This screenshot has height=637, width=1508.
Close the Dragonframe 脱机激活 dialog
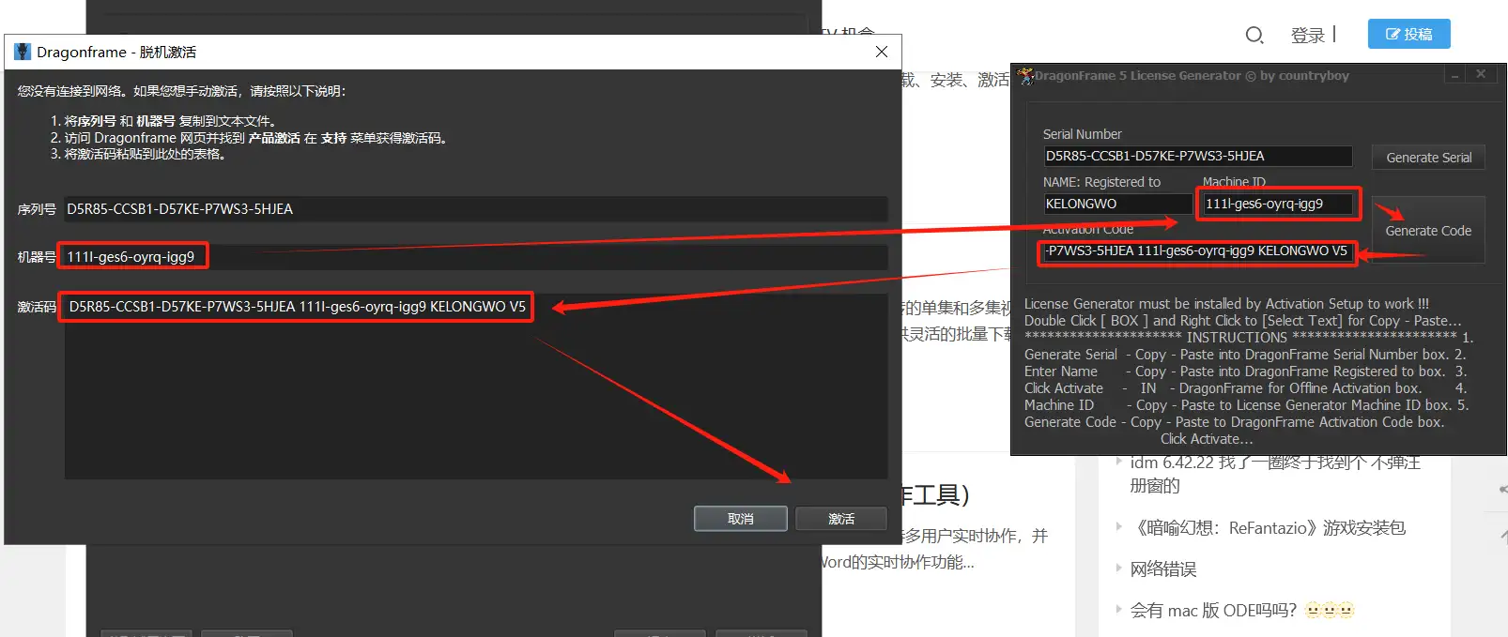[881, 52]
